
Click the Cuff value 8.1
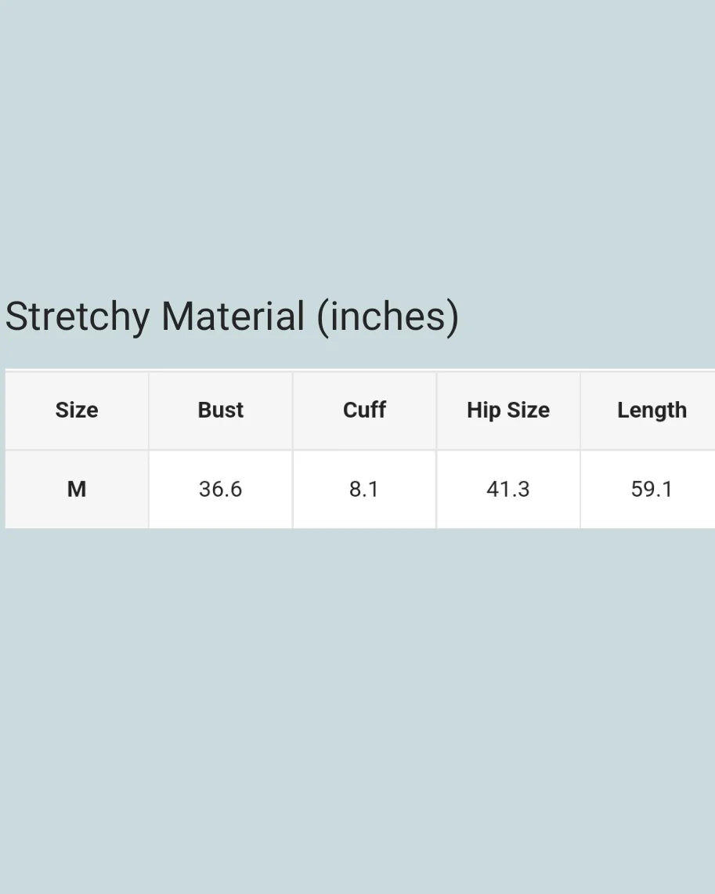coord(364,489)
